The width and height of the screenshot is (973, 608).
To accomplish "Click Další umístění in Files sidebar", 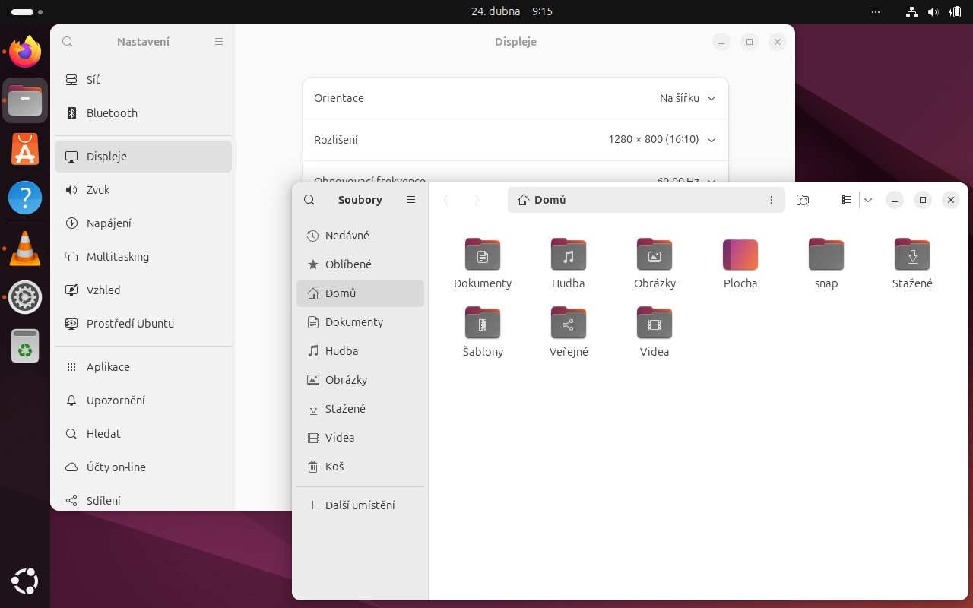I will click(360, 505).
